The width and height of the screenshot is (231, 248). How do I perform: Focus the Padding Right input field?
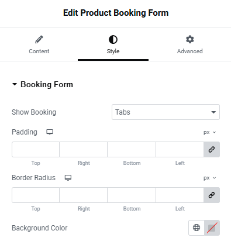pyautogui.click(x=84, y=149)
